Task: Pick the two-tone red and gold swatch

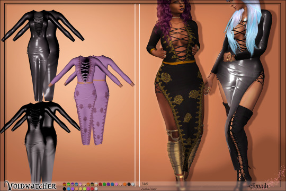Action: tap(65, 184)
